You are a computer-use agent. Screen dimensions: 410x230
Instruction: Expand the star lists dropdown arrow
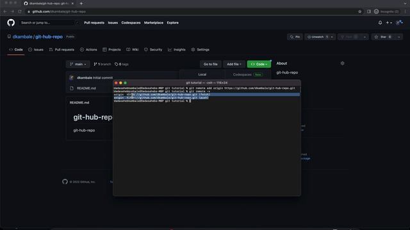[398, 37]
